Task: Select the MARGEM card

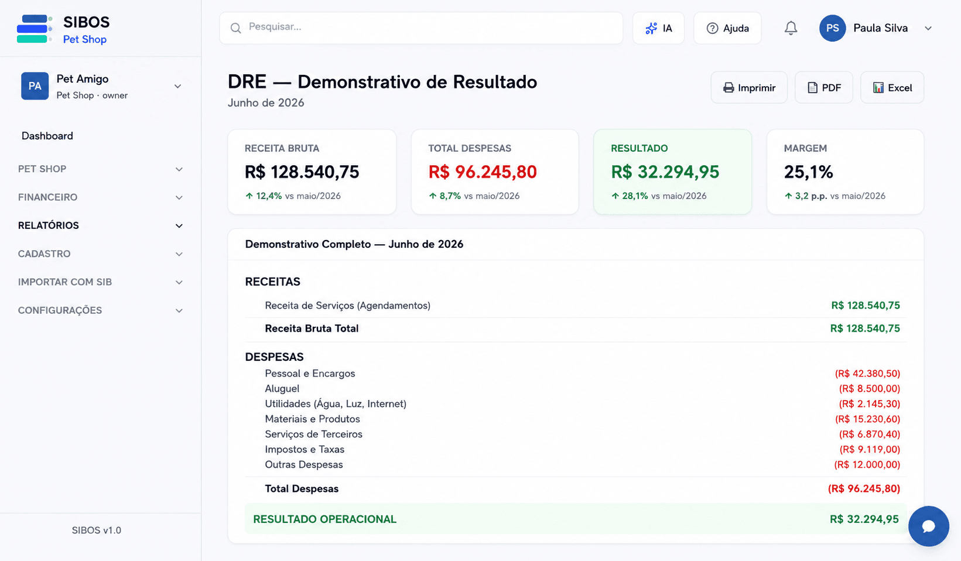Action: pyautogui.click(x=845, y=172)
